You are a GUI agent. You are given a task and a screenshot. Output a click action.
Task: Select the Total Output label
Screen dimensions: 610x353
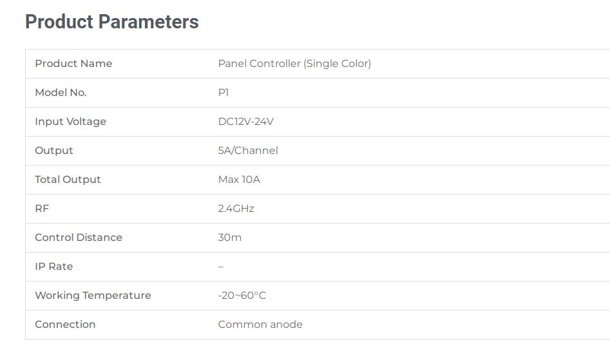68,180
